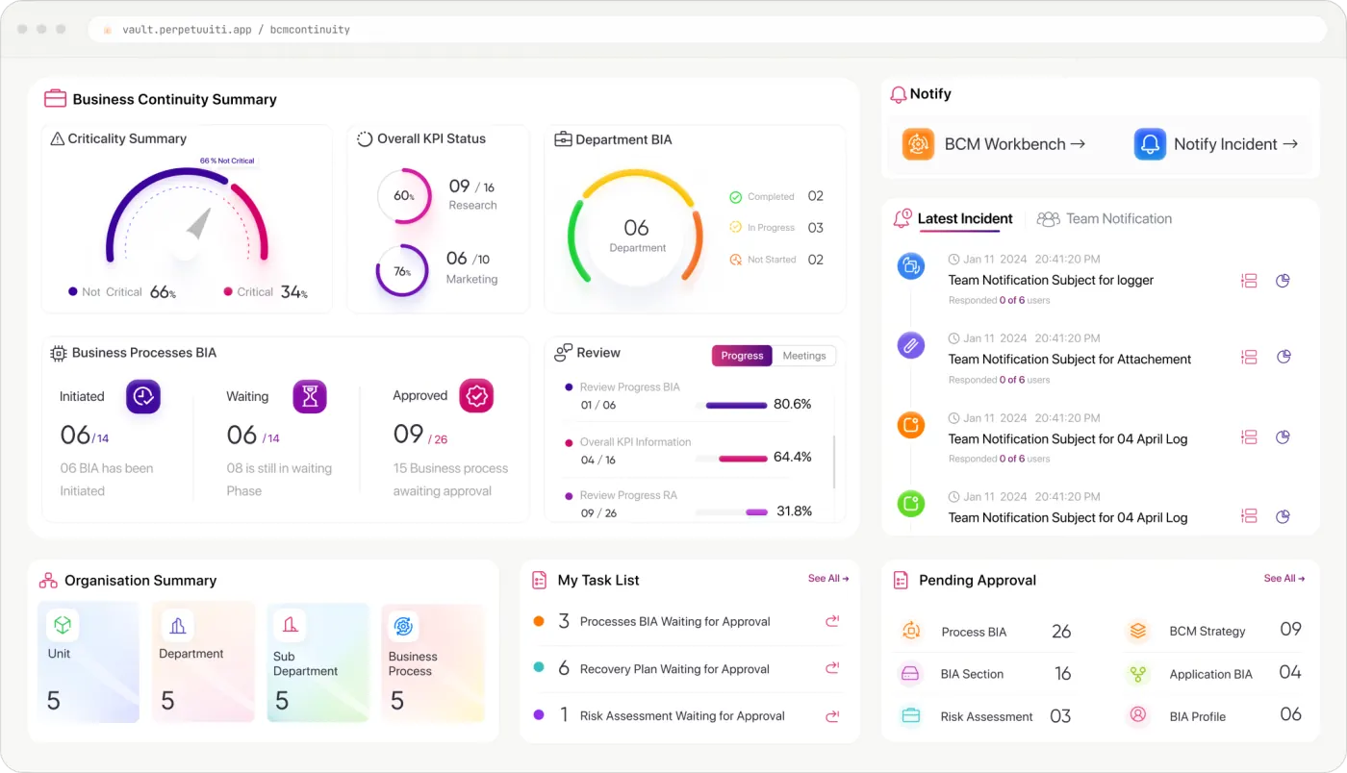This screenshot has width=1347, height=773.
Task: Click the 76% Marketing KPI ring
Action: [402, 271]
